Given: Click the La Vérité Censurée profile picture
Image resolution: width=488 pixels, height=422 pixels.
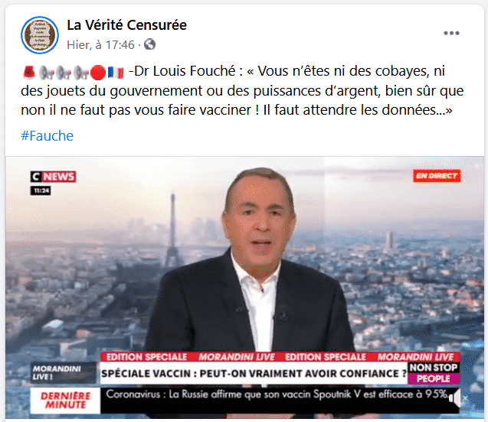Looking at the screenshot, I should (x=40, y=35).
